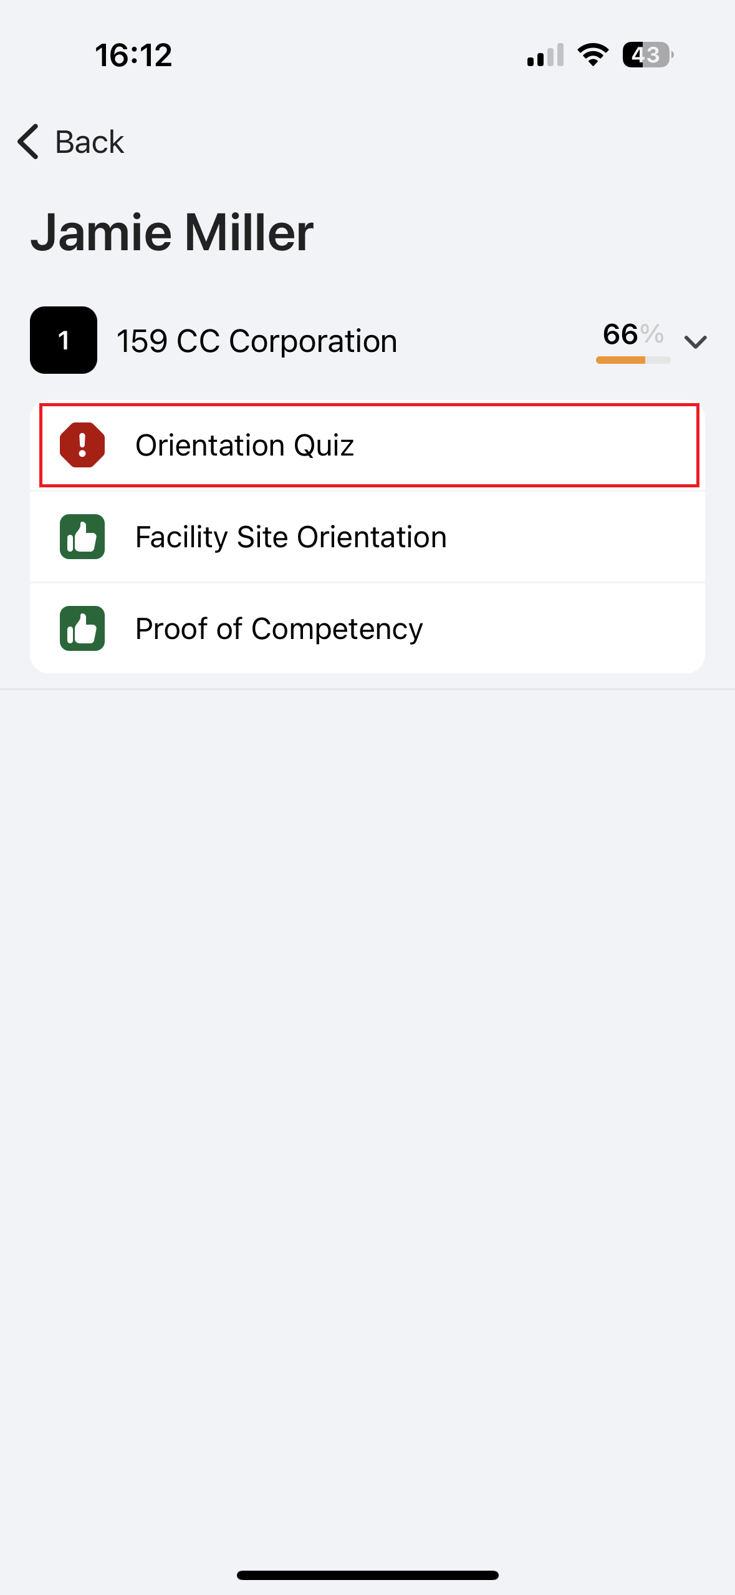Tap the black number 1 badge
The height and width of the screenshot is (1595, 735).
pos(64,340)
